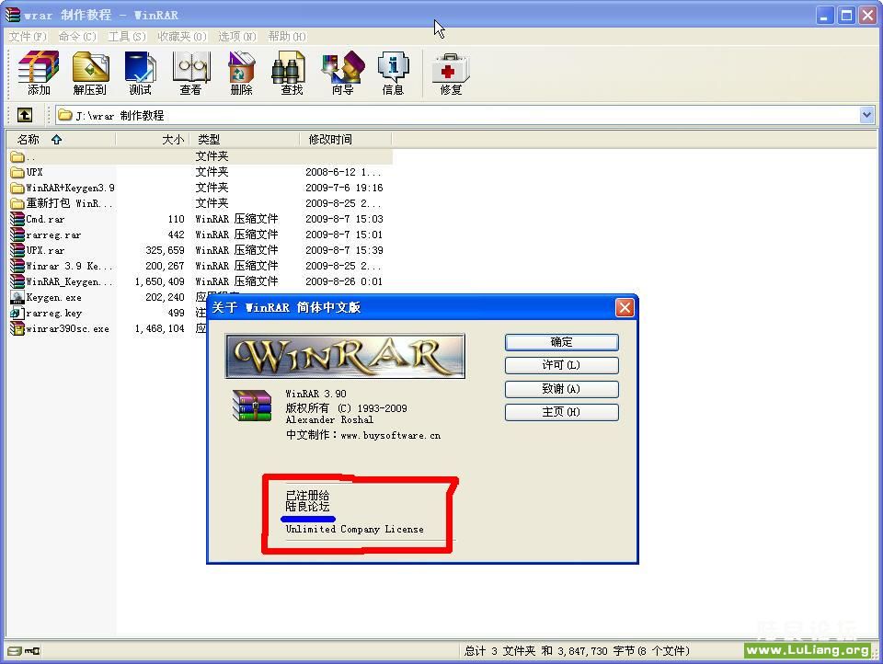Screen dimensions: 883x664
Task: Click the 解压到 (Extract To) toolbar icon
Action: click(x=90, y=74)
